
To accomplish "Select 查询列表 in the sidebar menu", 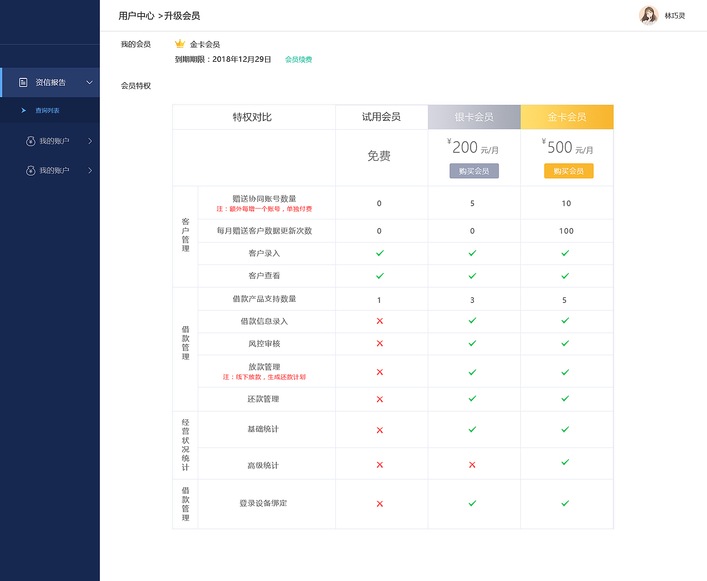I will [x=49, y=110].
